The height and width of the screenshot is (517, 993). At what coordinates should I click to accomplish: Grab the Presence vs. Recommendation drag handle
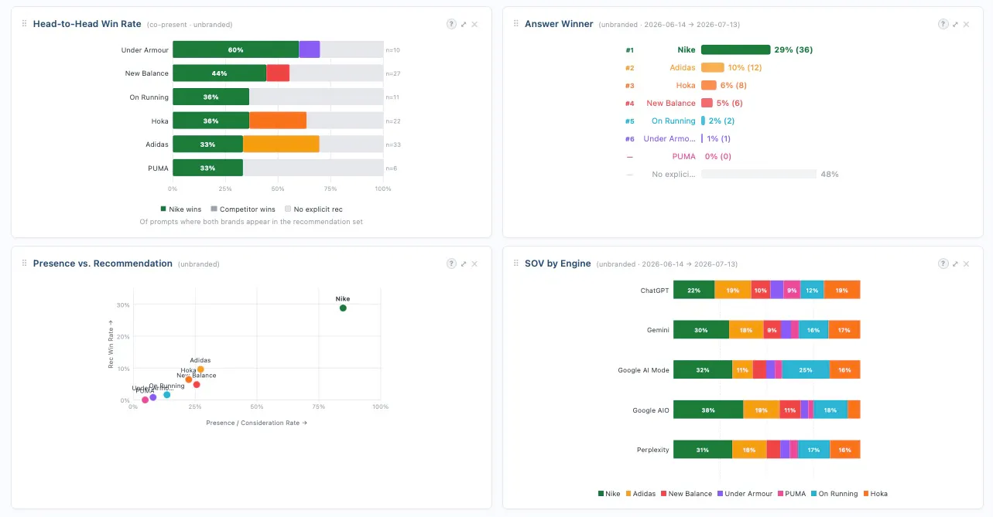click(26, 264)
